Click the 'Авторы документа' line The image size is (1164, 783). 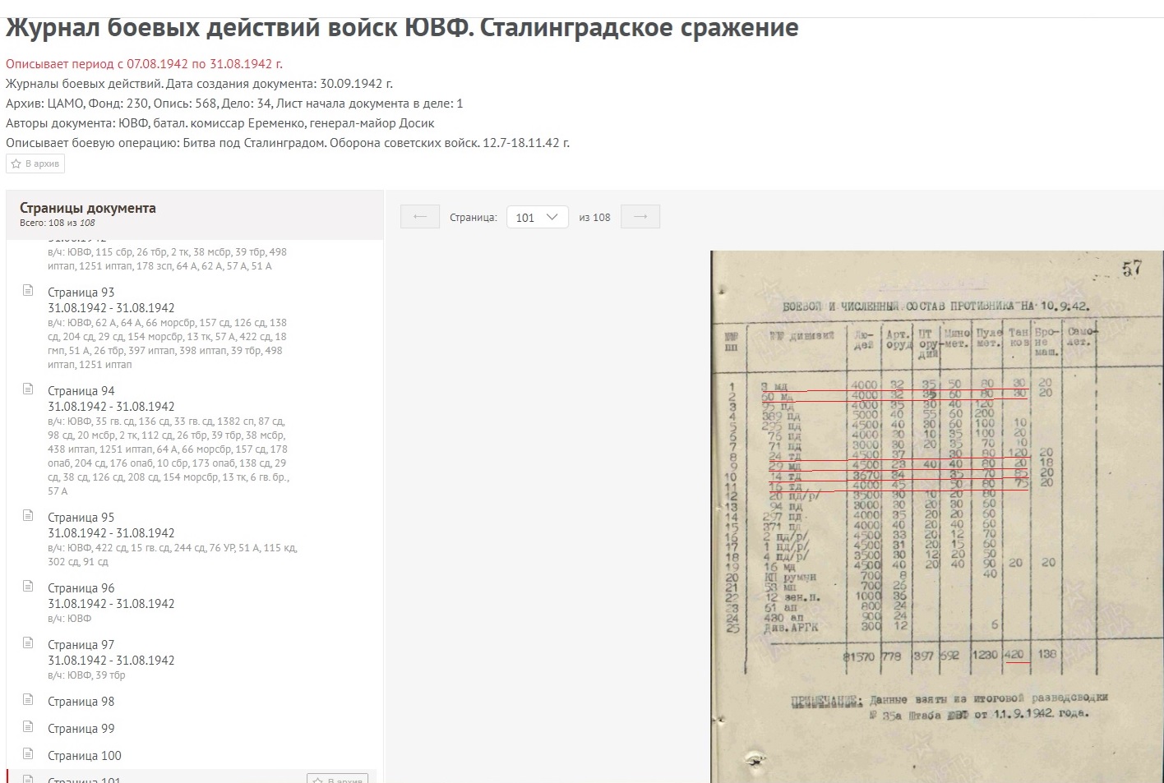(x=219, y=123)
